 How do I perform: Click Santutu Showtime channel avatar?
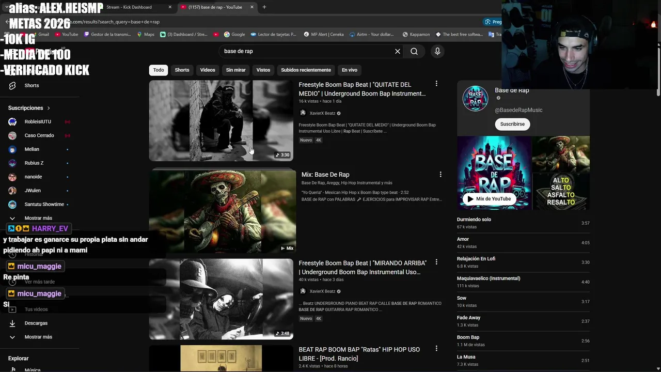pos(12,204)
